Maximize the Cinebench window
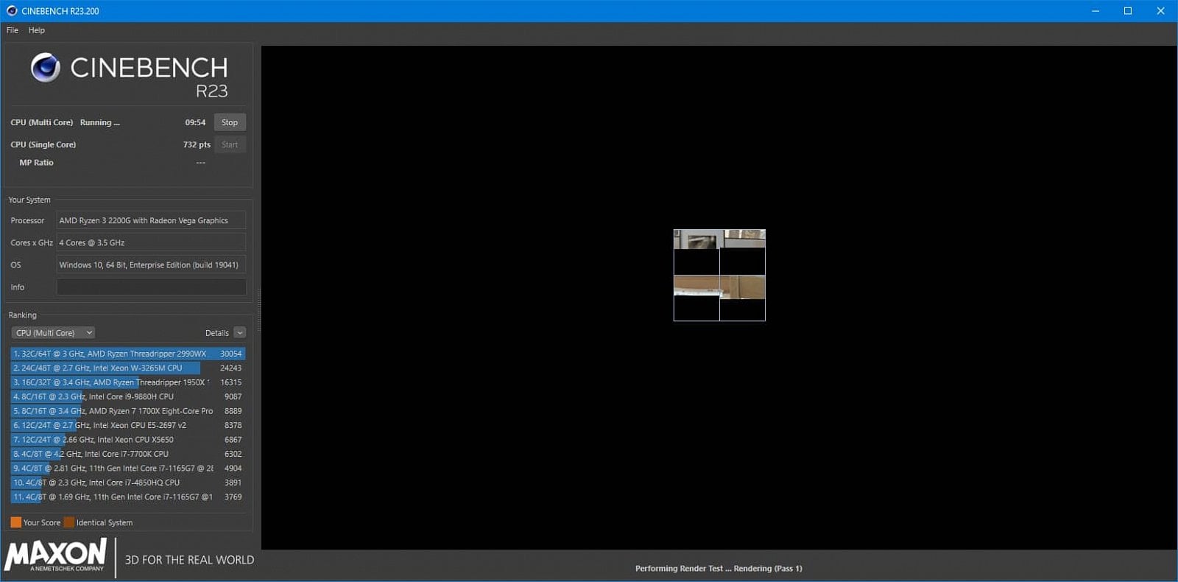1178x582 pixels. (1128, 11)
